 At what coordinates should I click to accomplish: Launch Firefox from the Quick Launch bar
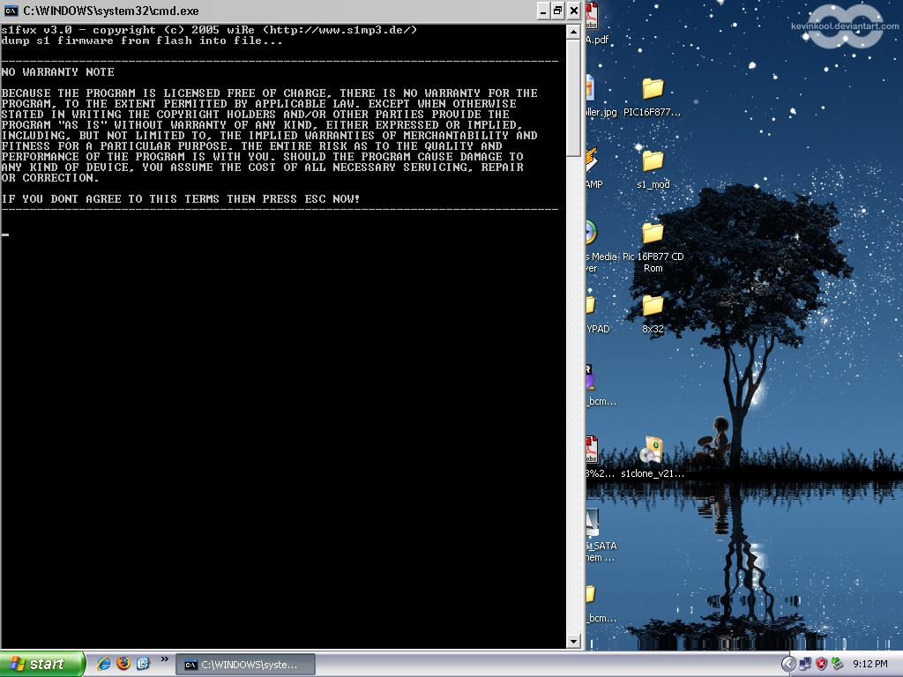point(123,663)
